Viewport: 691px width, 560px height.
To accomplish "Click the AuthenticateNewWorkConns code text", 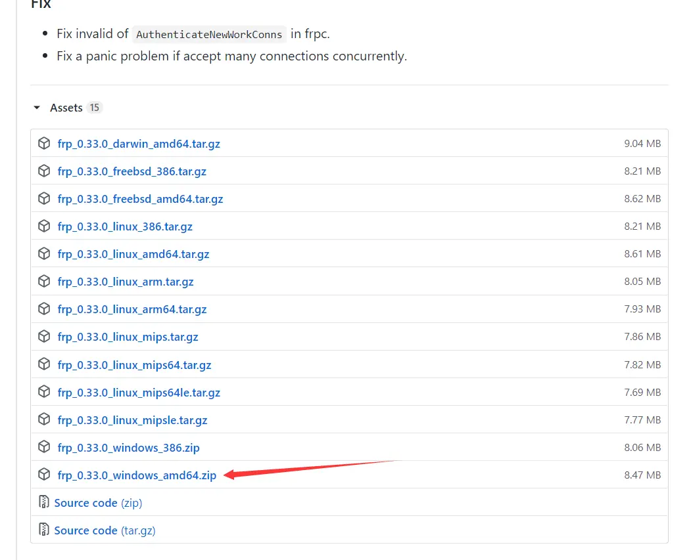I will pyautogui.click(x=209, y=34).
